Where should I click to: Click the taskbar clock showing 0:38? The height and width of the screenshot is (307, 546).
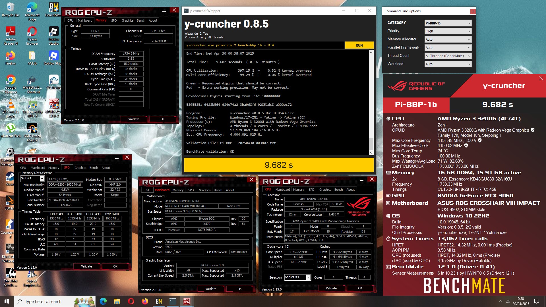point(521,301)
